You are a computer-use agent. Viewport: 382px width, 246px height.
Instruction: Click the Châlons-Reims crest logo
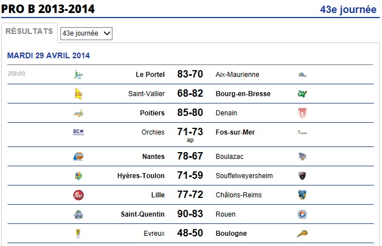[302, 195]
